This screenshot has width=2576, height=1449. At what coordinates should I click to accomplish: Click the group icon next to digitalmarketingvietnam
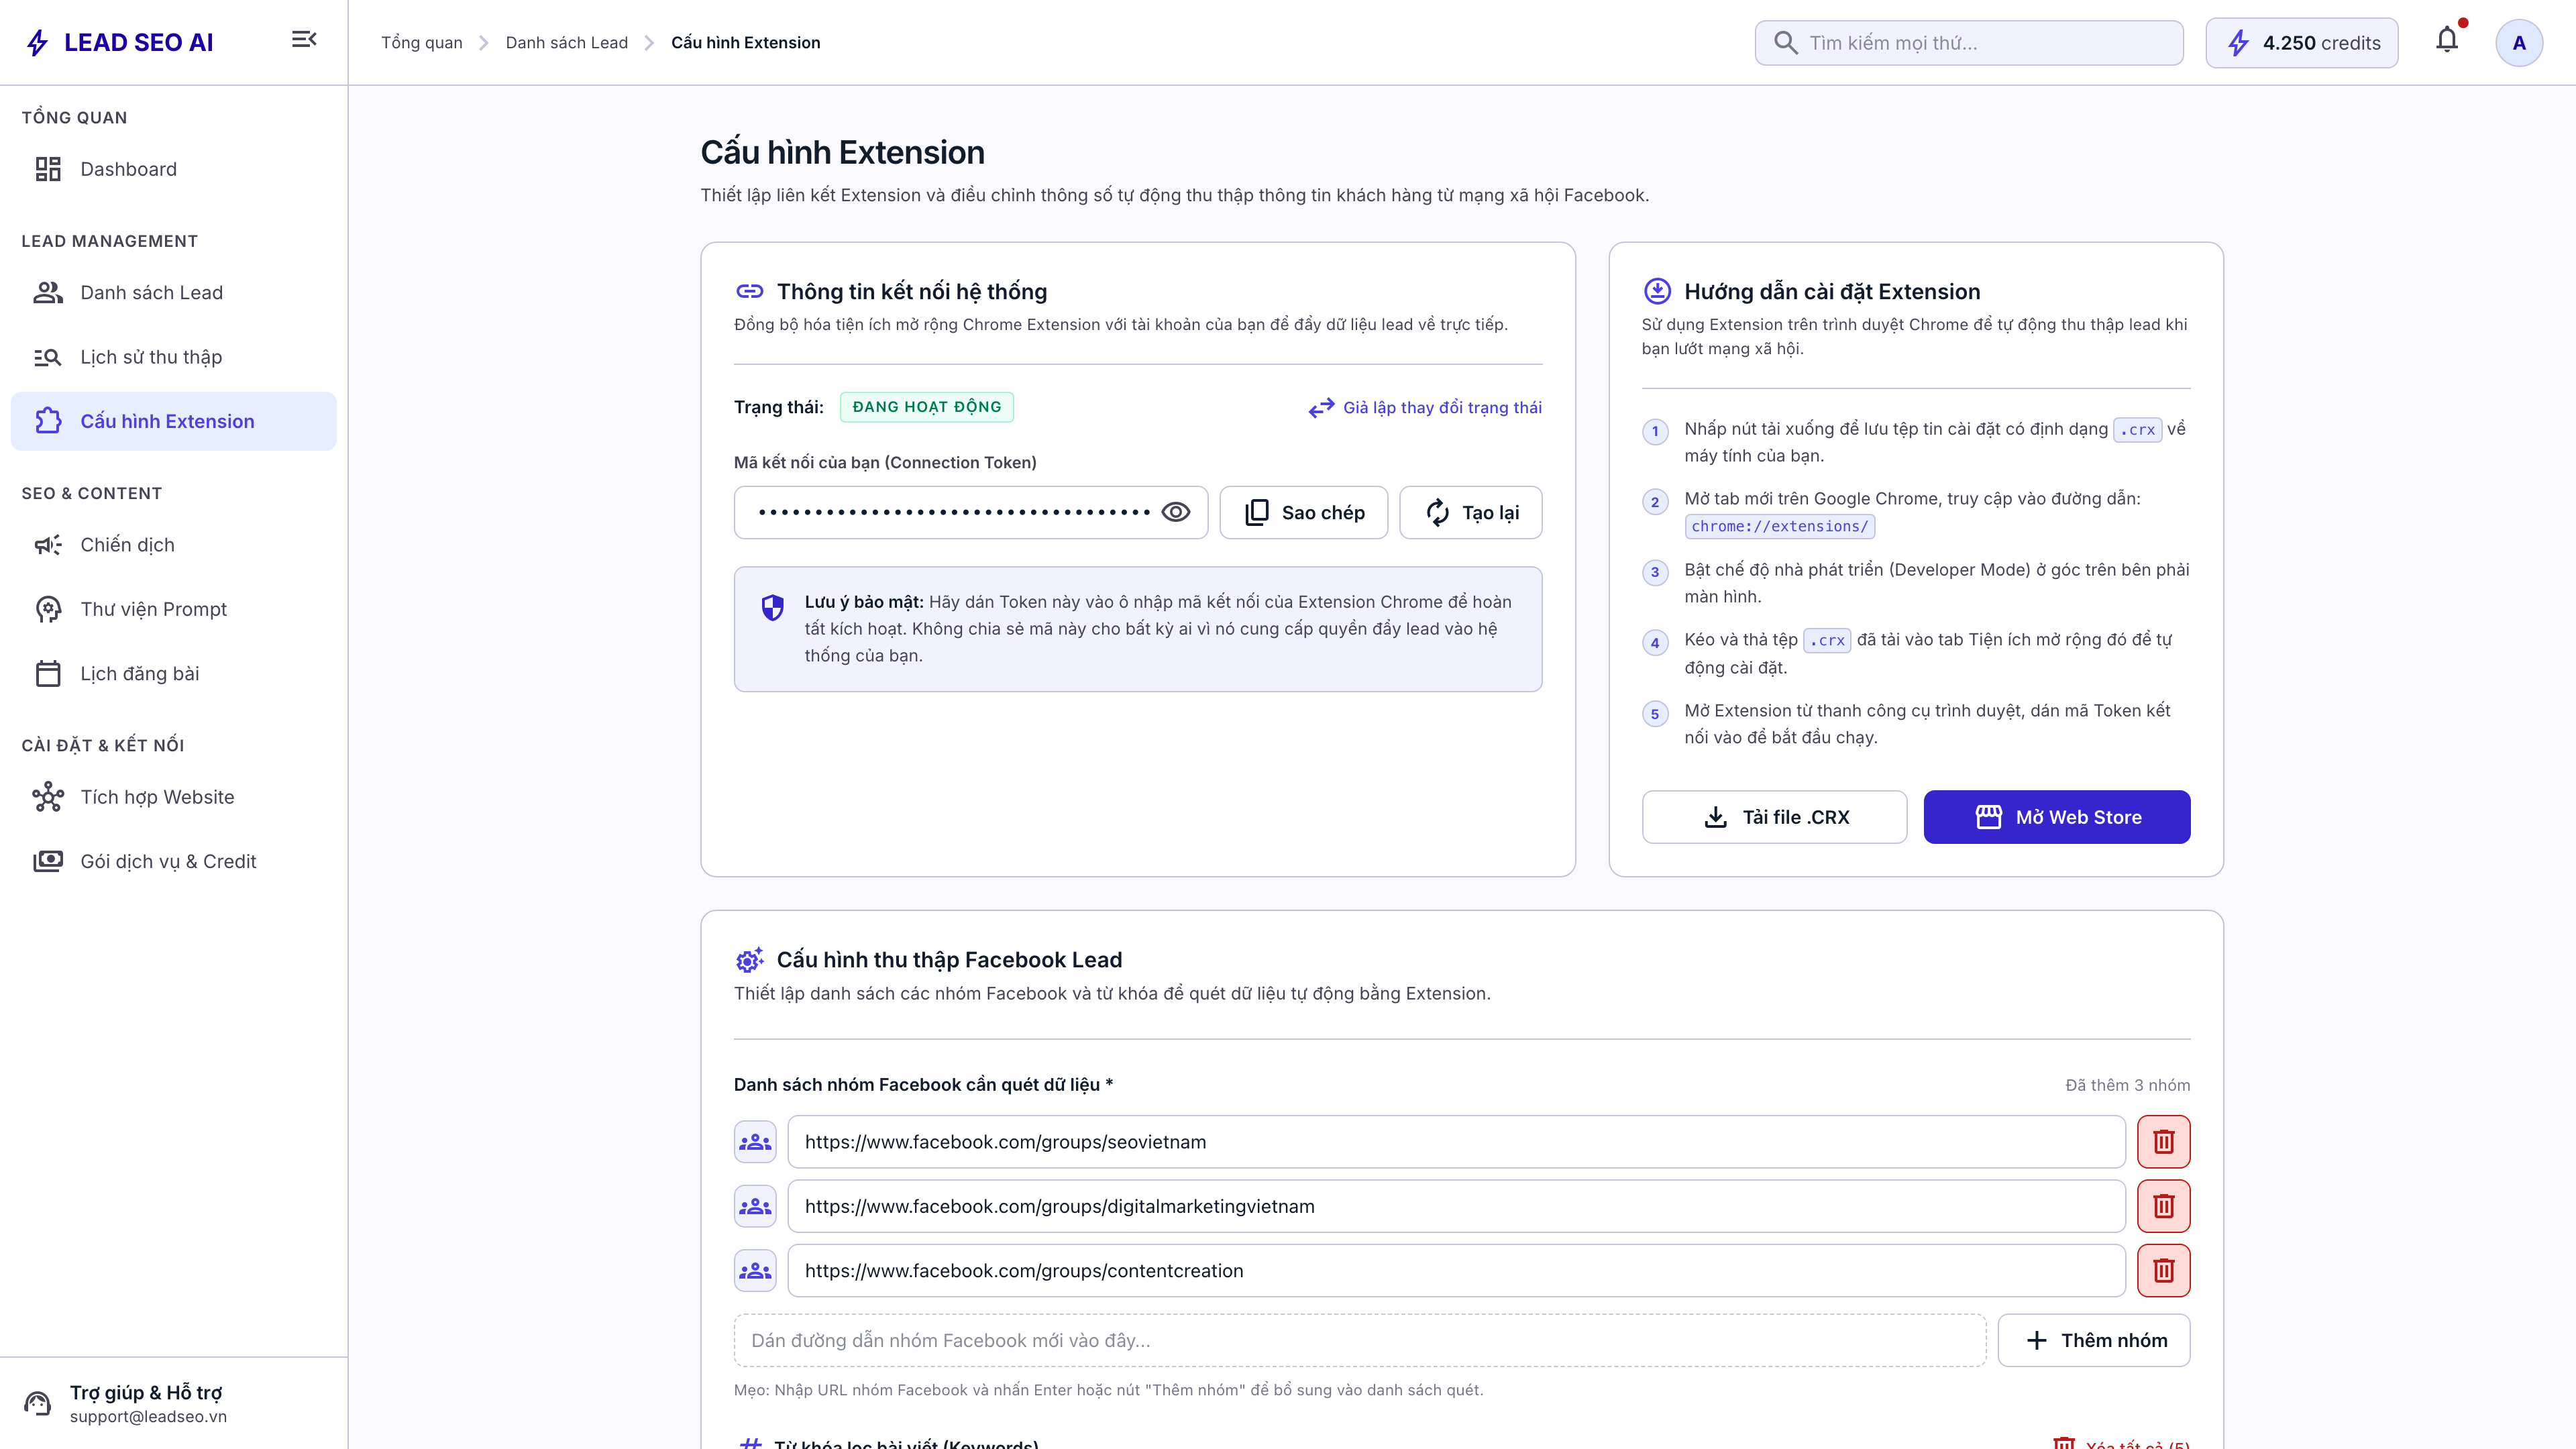coord(755,1206)
